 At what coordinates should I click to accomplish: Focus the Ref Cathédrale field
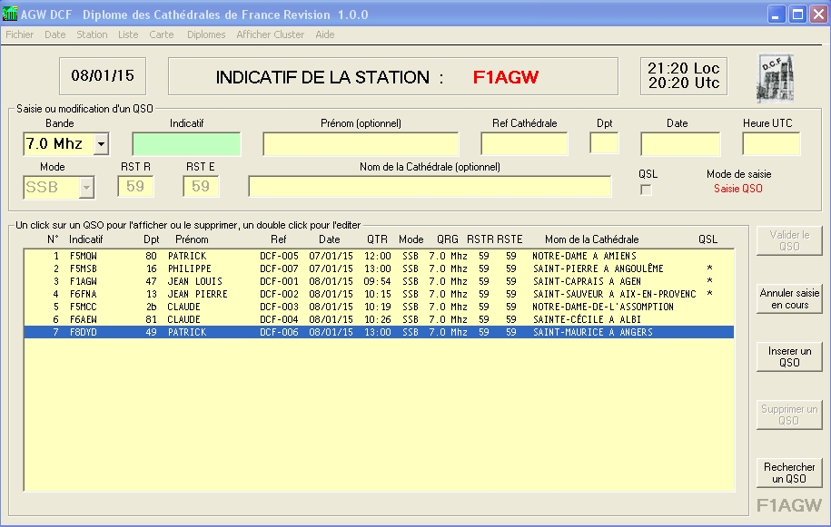(525, 144)
